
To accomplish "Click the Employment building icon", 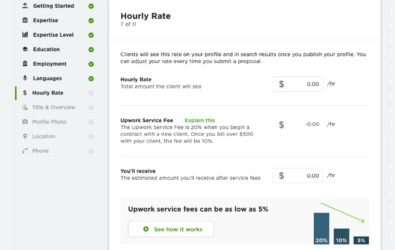I will point(25,63).
